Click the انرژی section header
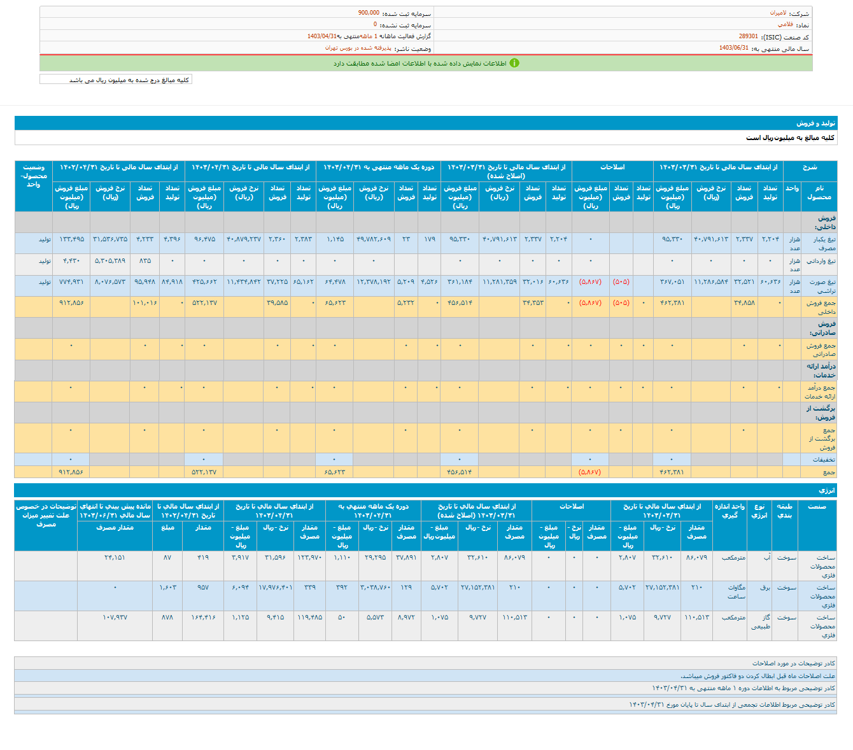853x750 pixels. pos(826,490)
